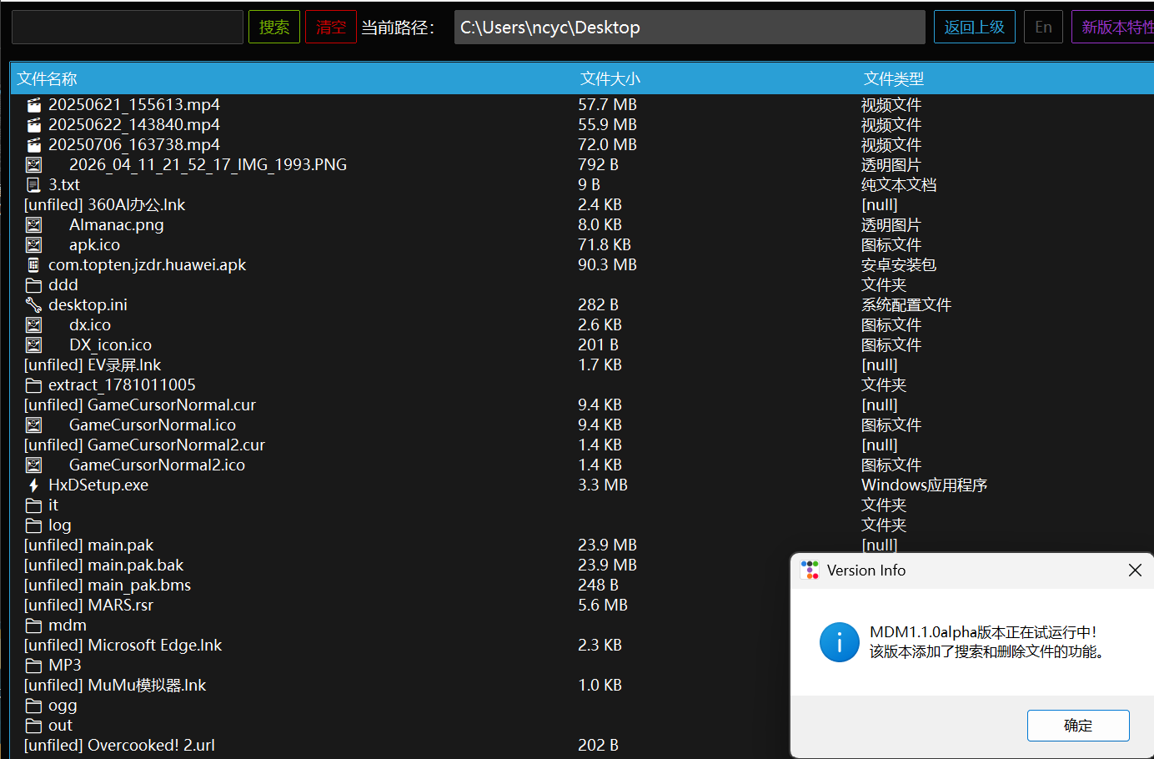Click the 系统配置文件 file type cell
Image resolution: width=1154 pixels, height=759 pixels.
pos(906,305)
